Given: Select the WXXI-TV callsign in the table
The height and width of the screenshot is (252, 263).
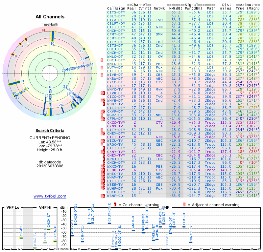Looking at the screenshot, I should point(115,166).
